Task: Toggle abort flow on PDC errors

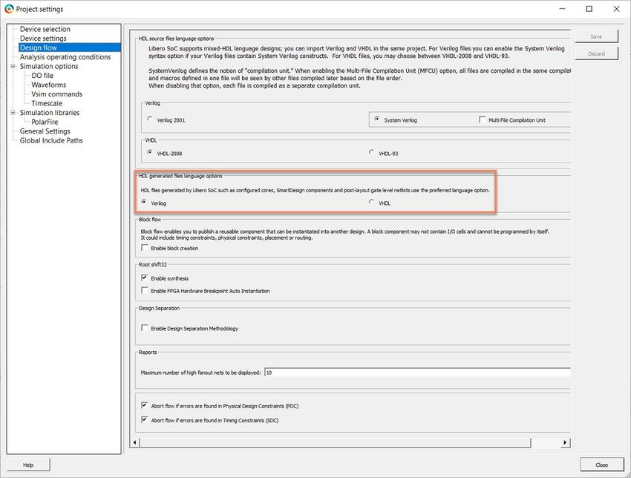Action: (145, 405)
